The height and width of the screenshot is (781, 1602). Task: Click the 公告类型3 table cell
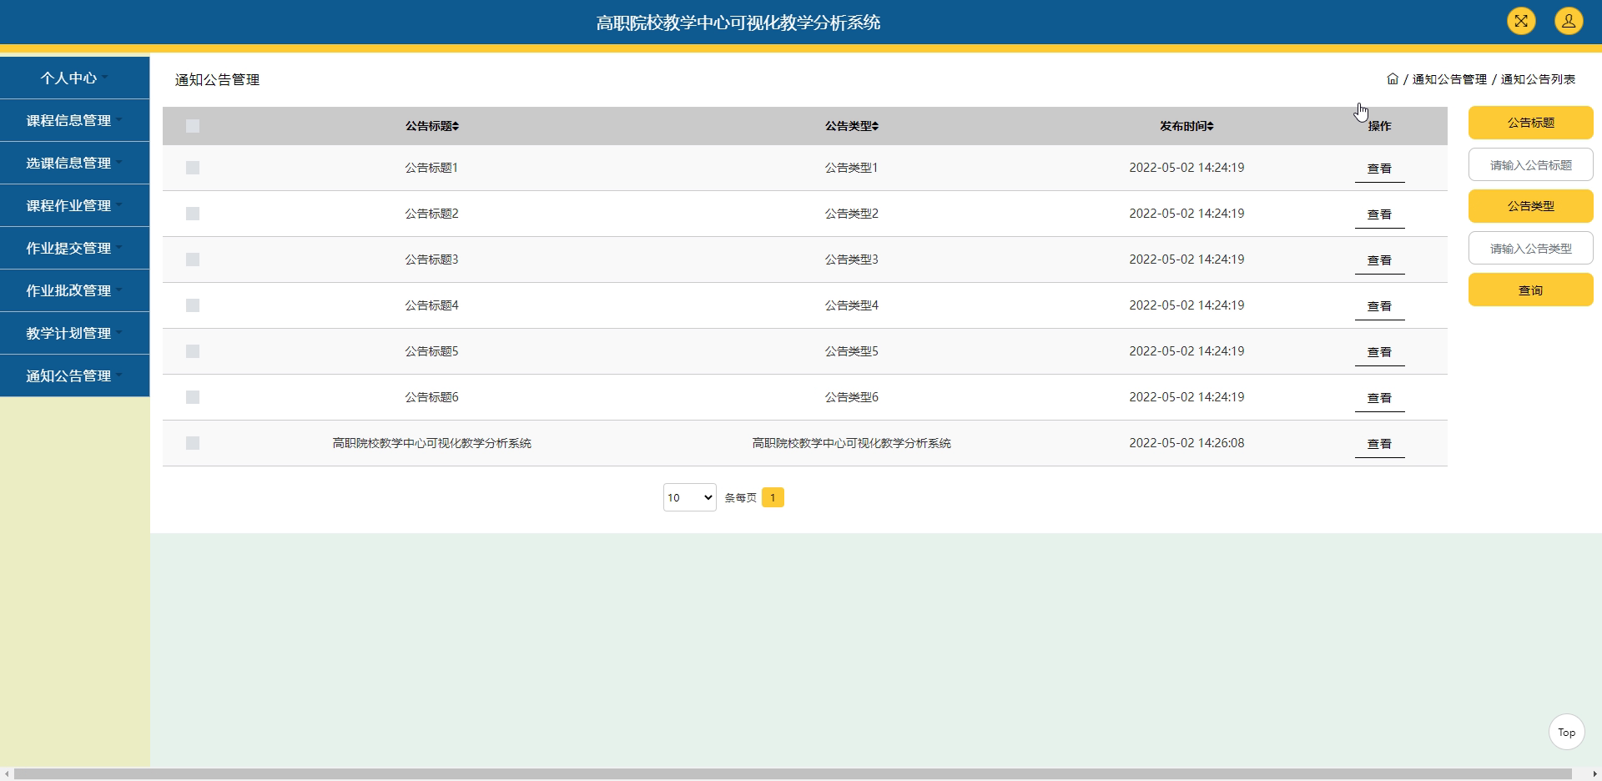coord(851,259)
